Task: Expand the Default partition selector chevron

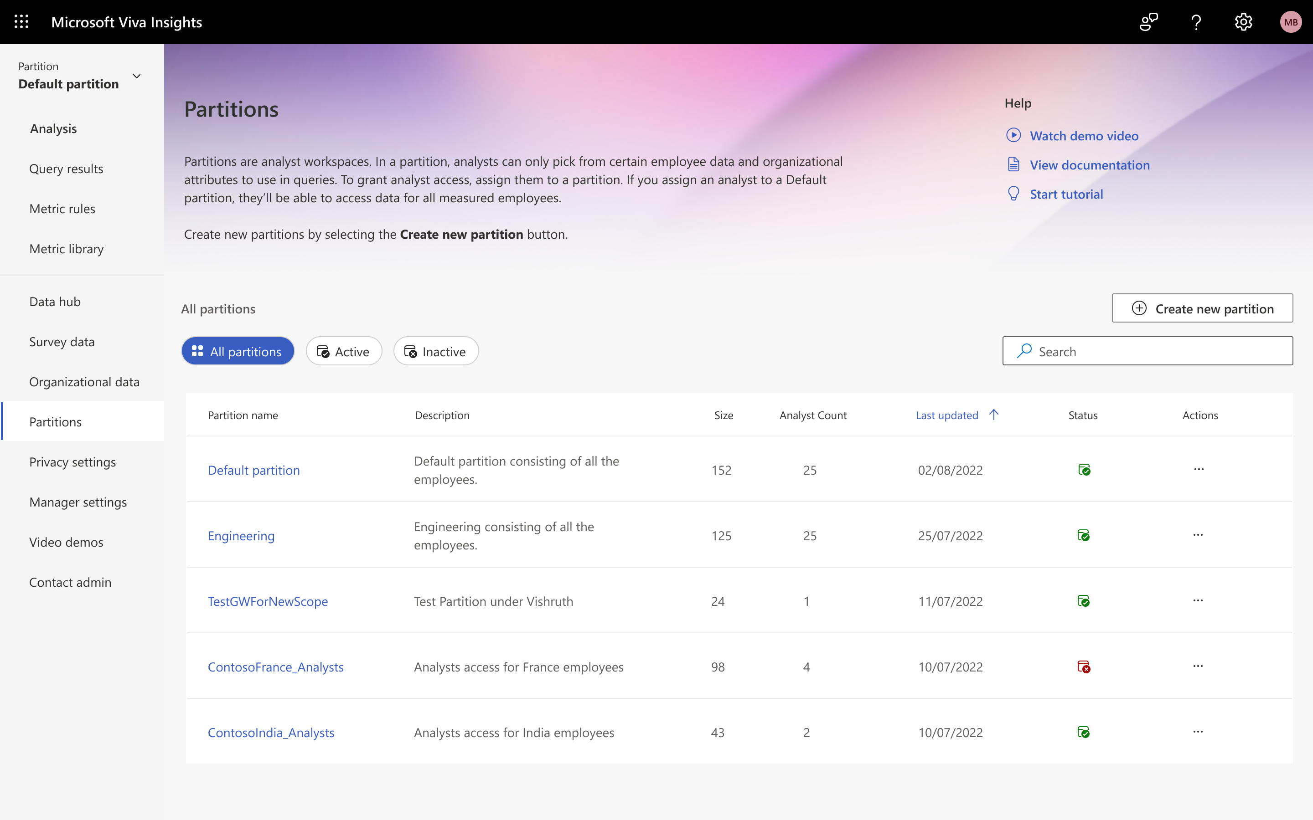Action: [x=137, y=77]
